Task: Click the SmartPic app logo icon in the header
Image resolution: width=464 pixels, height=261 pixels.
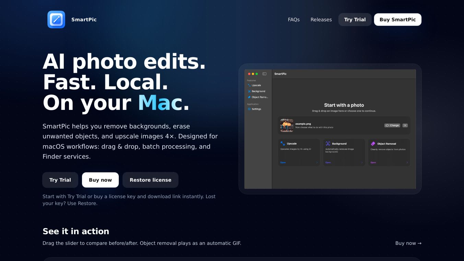Action: coord(56,20)
